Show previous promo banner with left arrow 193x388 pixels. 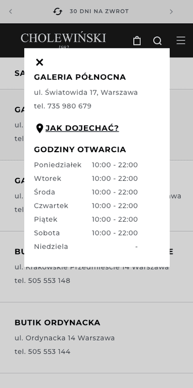[11, 12]
